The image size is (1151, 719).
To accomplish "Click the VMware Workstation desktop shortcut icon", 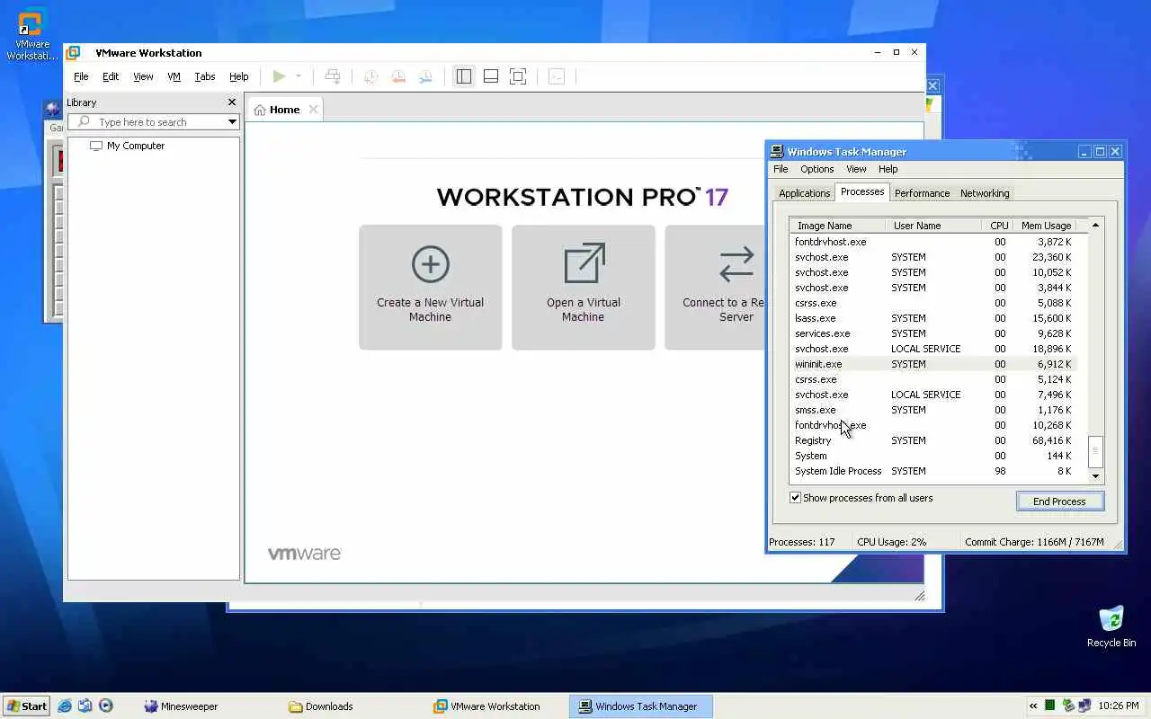I will tap(32, 35).
